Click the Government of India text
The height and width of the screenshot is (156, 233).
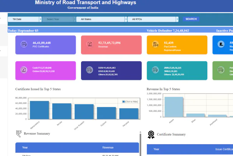click(x=83, y=8)
